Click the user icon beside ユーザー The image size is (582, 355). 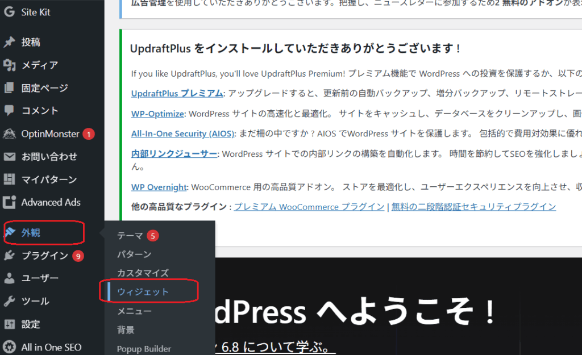click(9, 278)
